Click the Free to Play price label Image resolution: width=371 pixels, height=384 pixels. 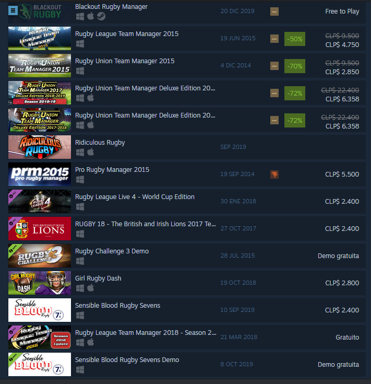point(342,11)
